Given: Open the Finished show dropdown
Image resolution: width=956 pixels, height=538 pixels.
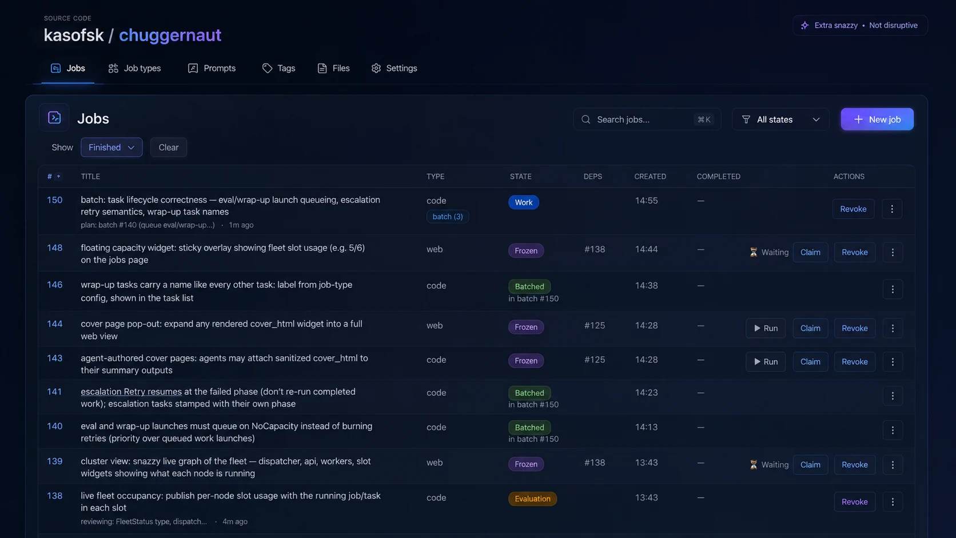Looking at the screenshot, I should tap(111, 148).
